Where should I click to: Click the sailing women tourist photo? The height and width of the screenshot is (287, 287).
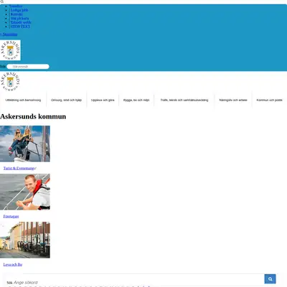pos(25,143)
